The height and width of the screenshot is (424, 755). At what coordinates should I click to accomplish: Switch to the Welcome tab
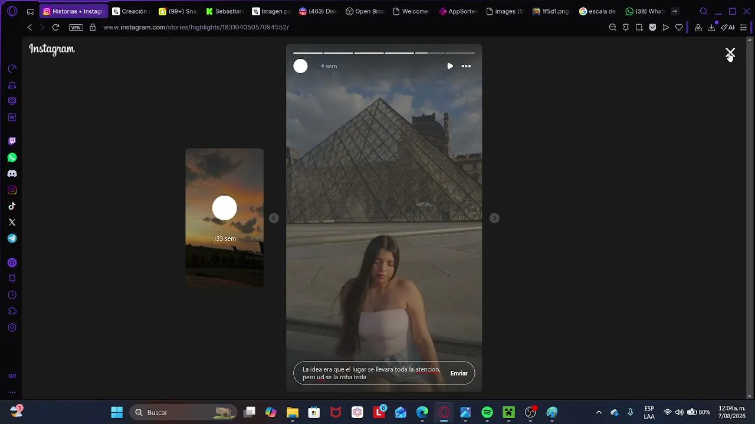click(412, 11)
